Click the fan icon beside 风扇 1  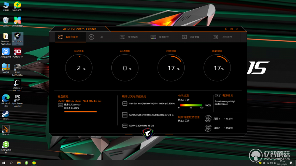pyautogui.click(x=208, y=119)
